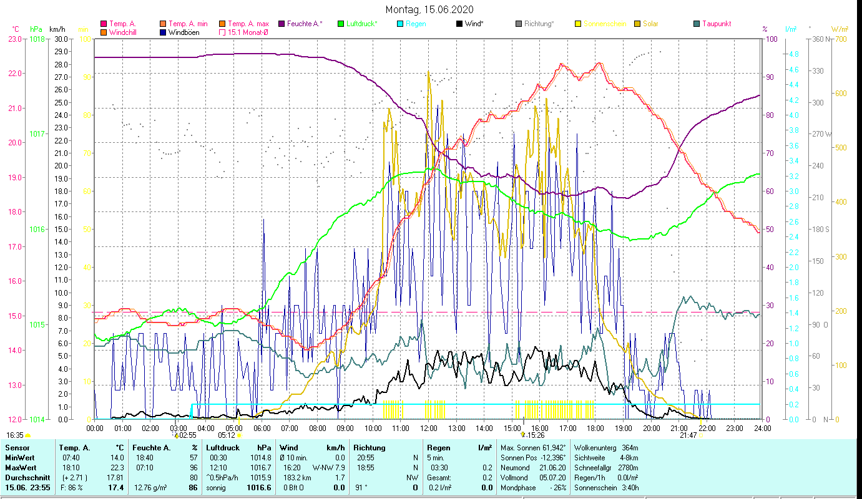
Task: Toggle the 15.1 Monat-Ø legend box
Action: (x=222, y=32)
